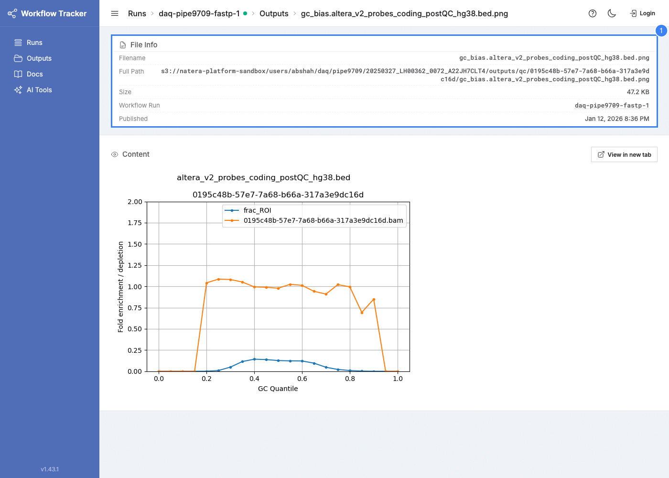Open the daq-pipe9709-fastp-1 Workflow Run link
The image size is (669, 478).
coord(612,105)
